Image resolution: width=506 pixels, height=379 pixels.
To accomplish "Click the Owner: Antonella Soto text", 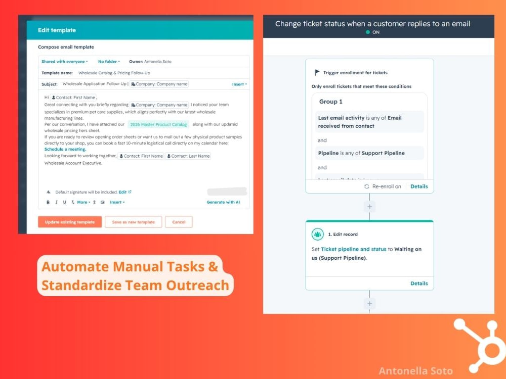I will [150, 62].
